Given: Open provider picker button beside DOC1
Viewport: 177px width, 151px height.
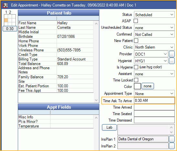Looking at the screenshot, I should 171,54.
